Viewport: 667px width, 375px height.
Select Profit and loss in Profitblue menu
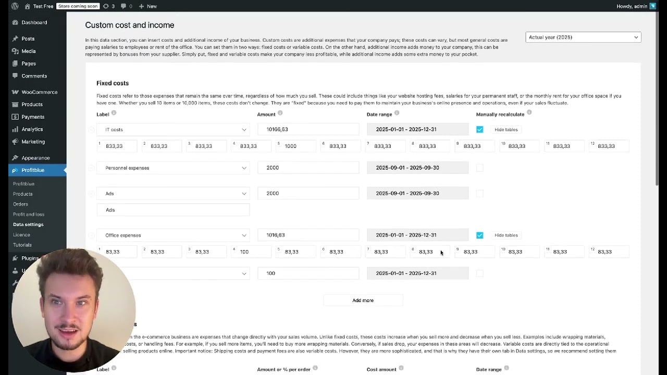coord(29,214)
